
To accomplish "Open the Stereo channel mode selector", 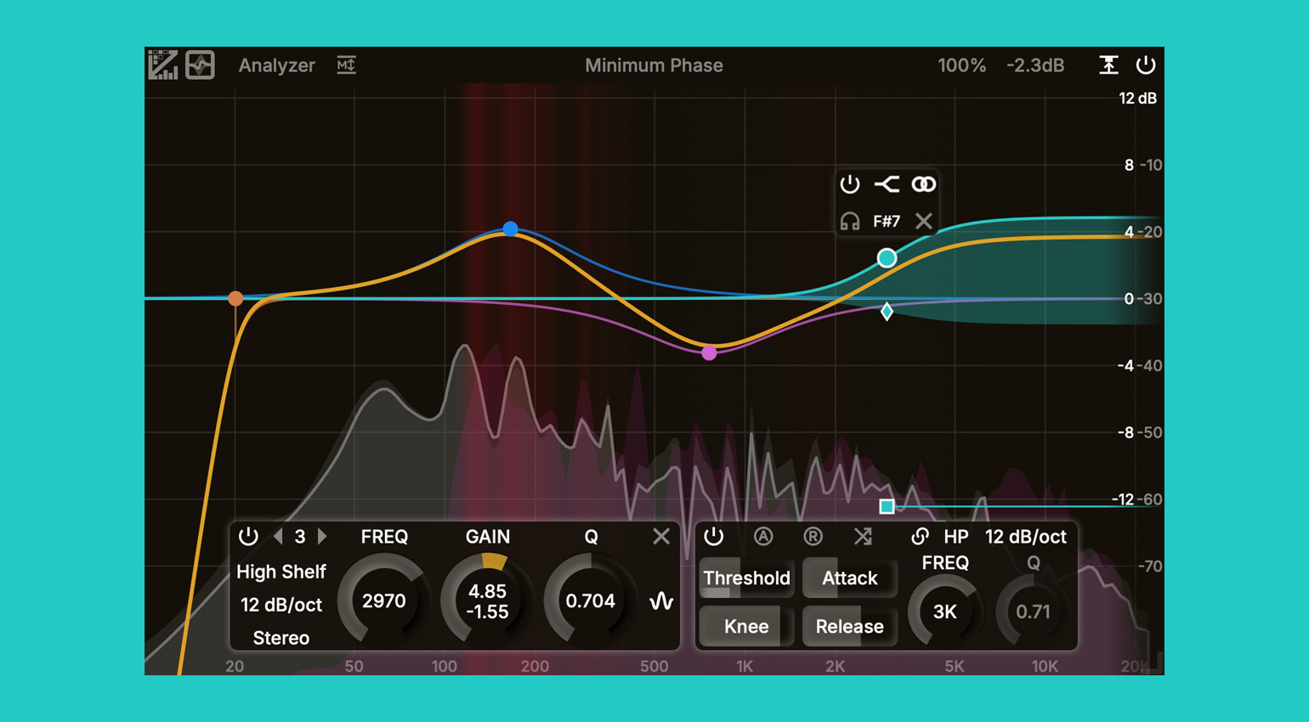I will click(x=280, y=638).
